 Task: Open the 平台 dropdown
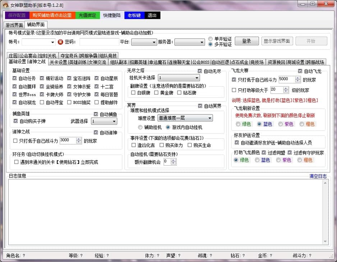(x=144, y=42)
